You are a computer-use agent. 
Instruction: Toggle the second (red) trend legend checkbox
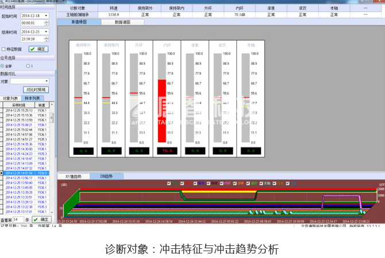182,183
